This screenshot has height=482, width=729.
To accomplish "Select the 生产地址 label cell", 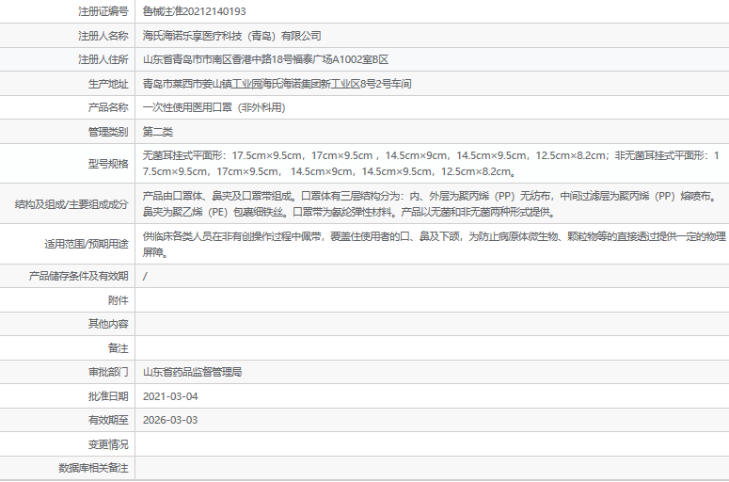I will (107, 84).
